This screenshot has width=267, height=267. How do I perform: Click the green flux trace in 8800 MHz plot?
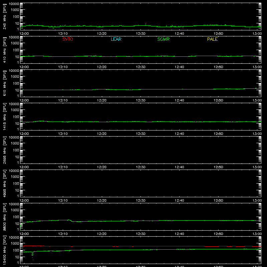141,221
